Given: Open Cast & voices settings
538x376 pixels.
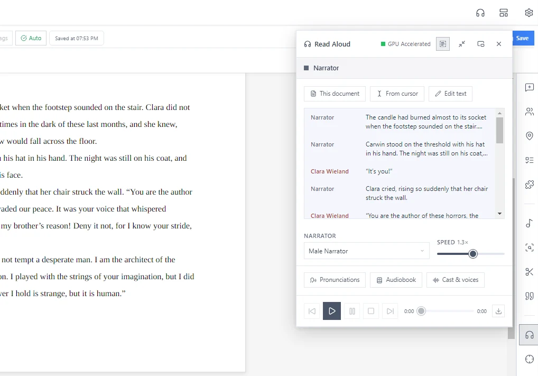Looking at the screenshot, I should [456, 280].
